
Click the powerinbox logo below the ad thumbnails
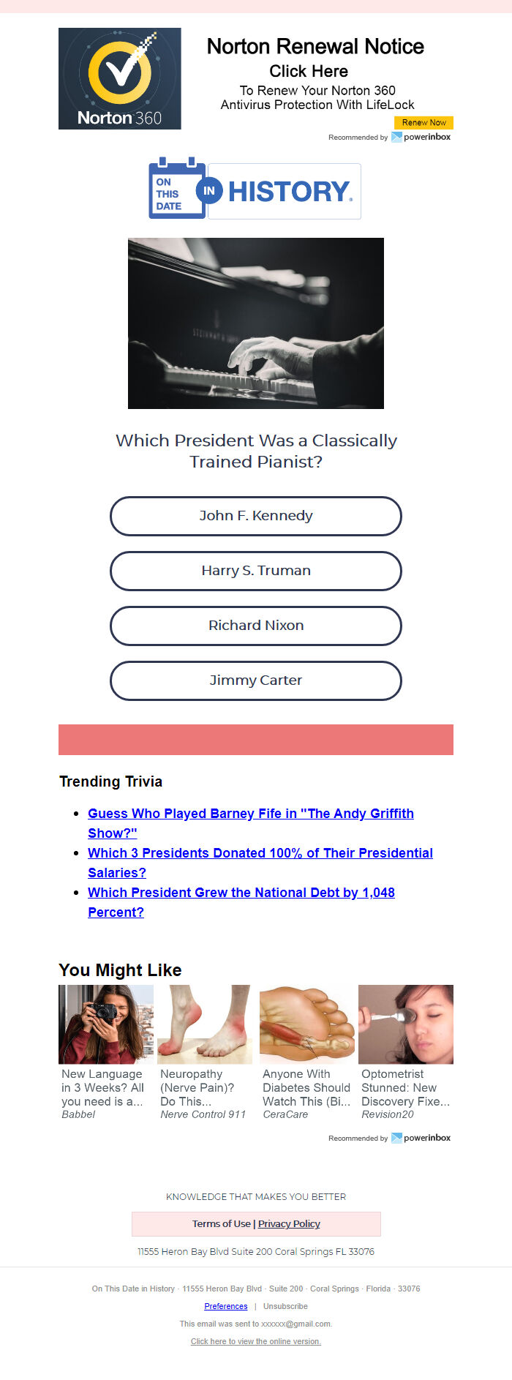point(421,1138)
